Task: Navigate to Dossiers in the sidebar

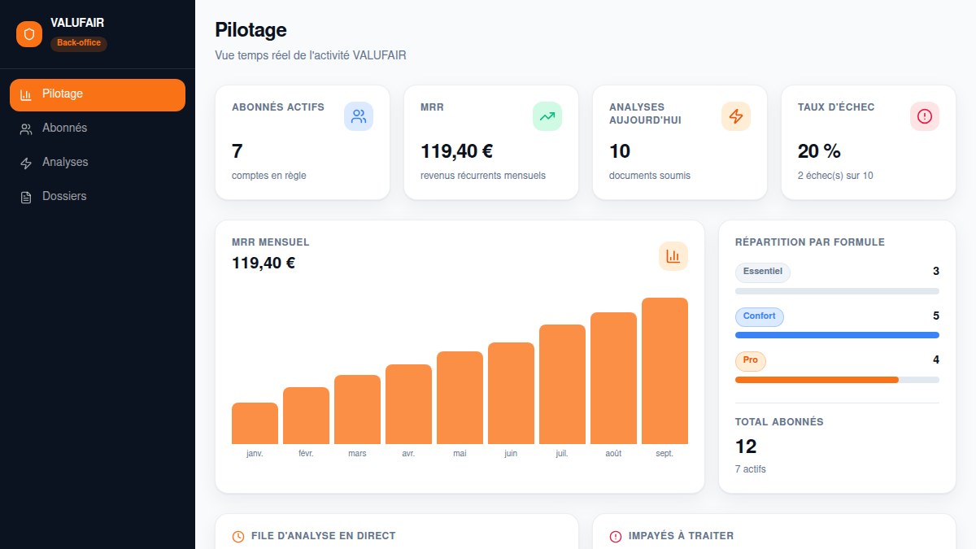Action: tap(98, 197)
